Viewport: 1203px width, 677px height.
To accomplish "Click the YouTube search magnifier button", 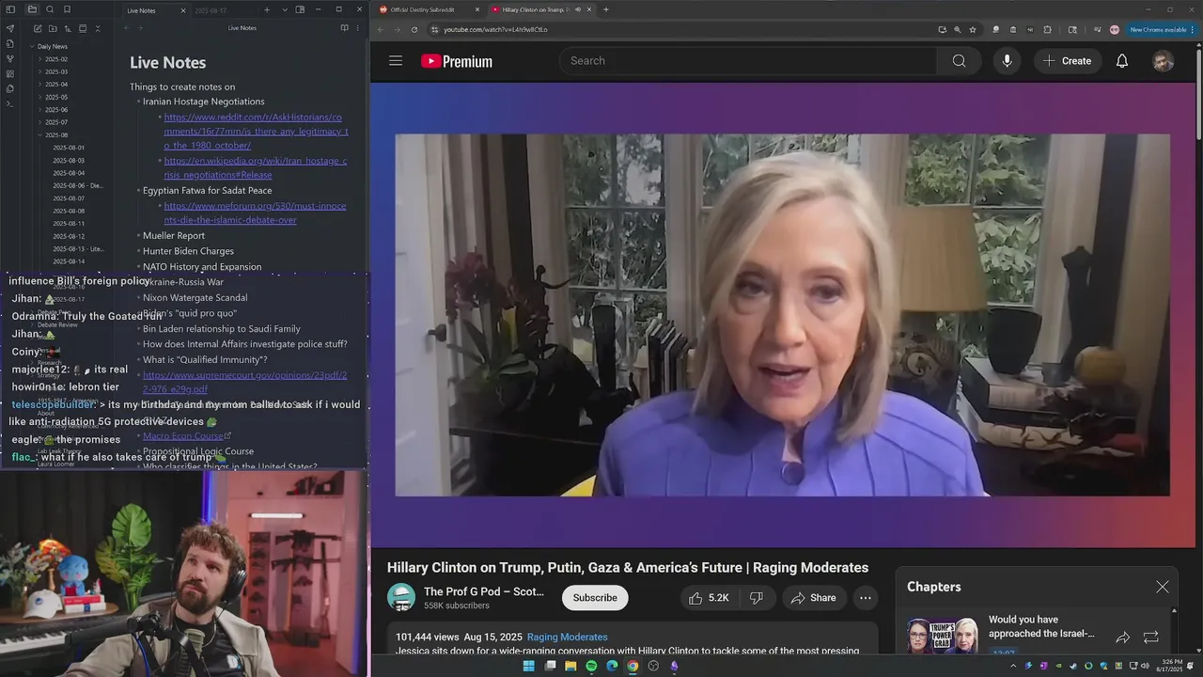I will click(959, 61).
